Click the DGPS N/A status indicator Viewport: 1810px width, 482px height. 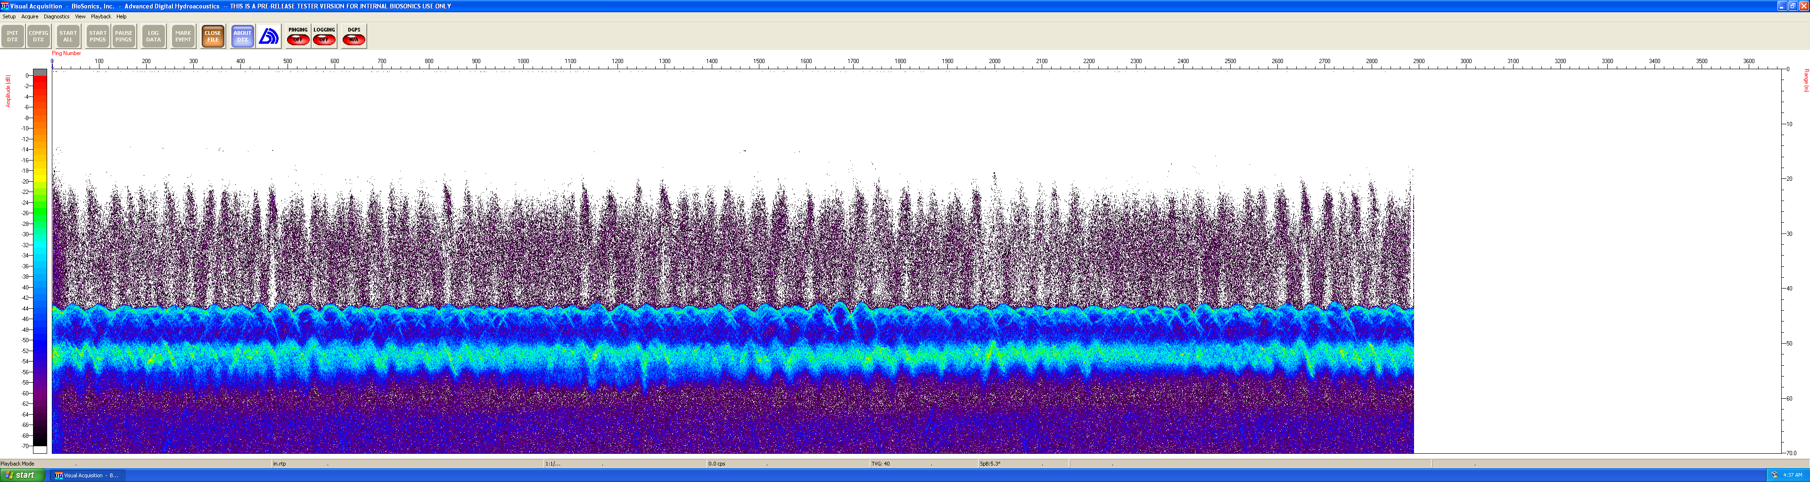click(x=354, y=37)
